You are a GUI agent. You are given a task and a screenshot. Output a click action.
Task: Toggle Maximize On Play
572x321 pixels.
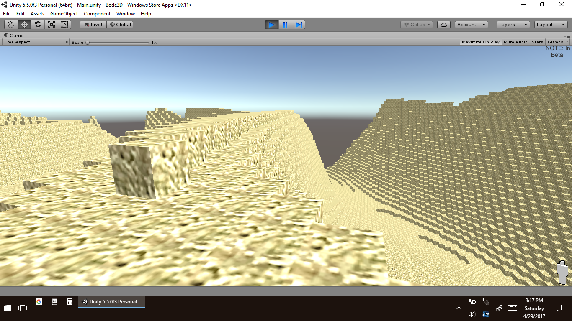480,42
